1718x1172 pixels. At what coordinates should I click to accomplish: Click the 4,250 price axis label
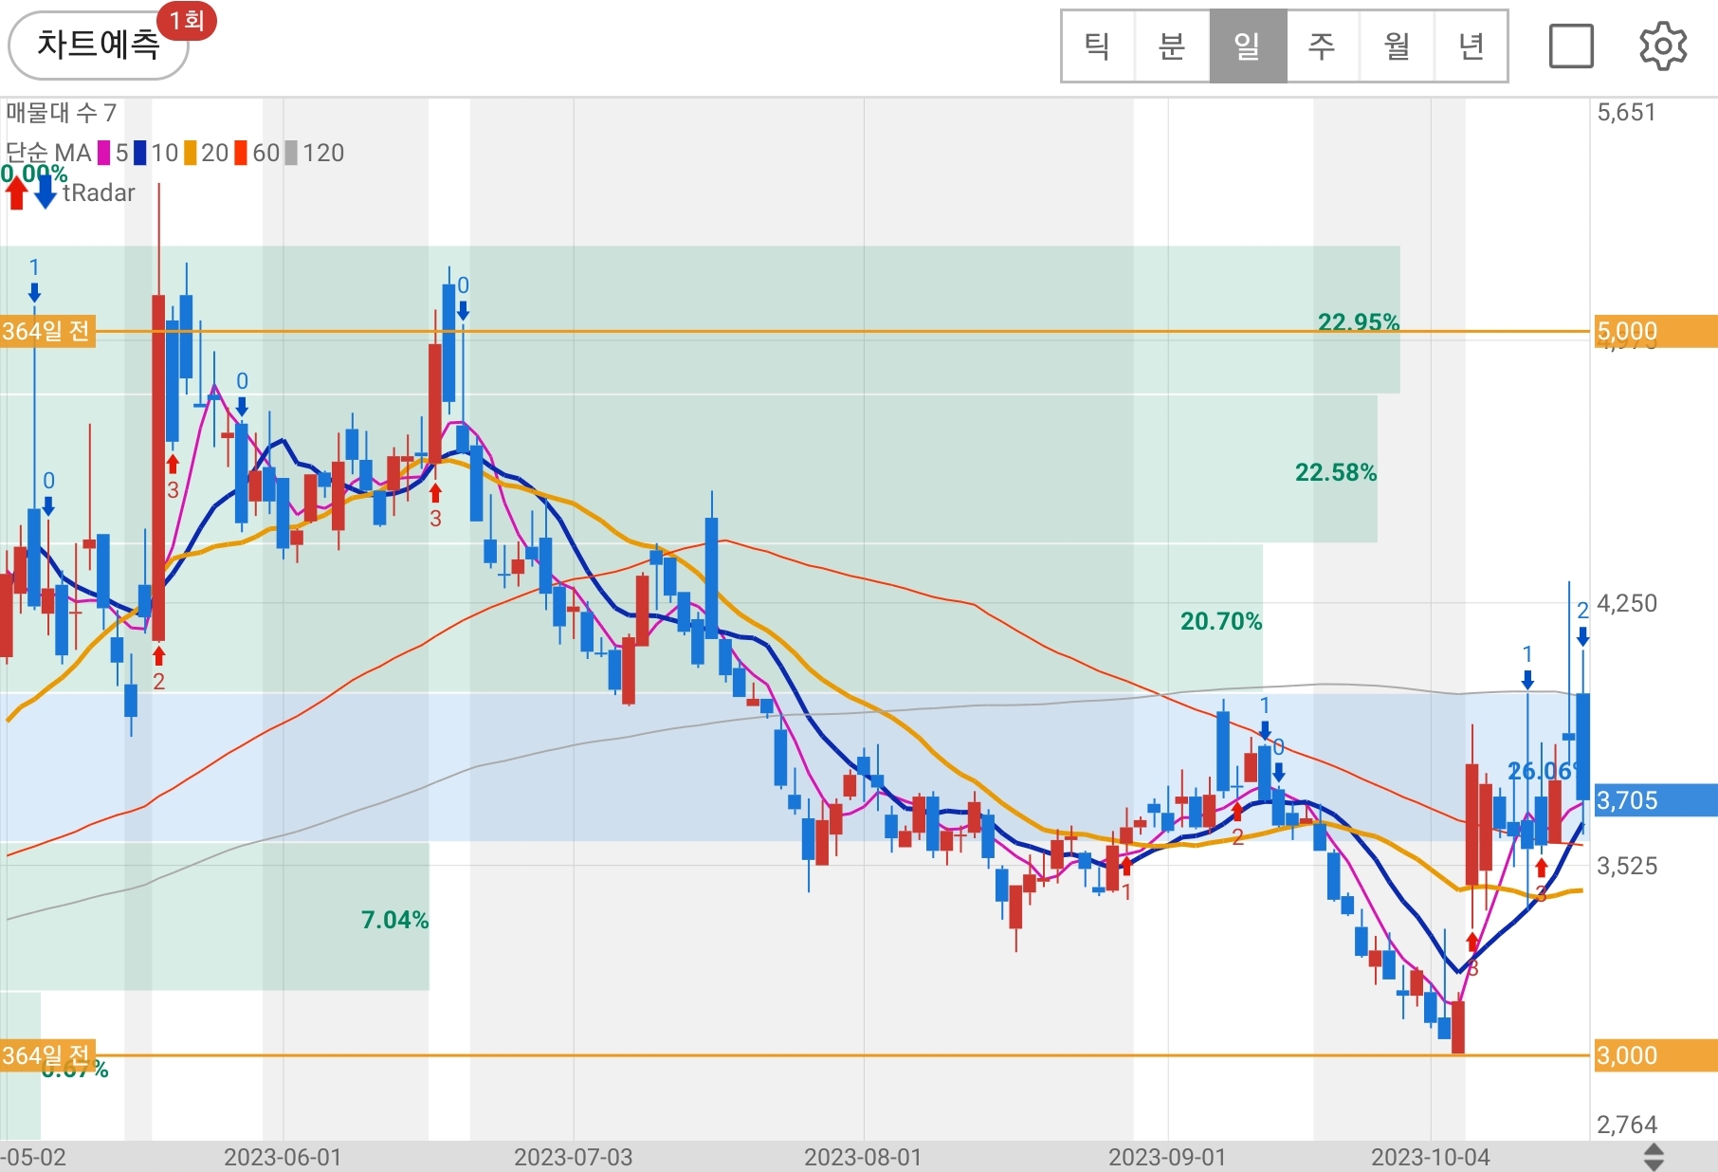pos(1627,603)
